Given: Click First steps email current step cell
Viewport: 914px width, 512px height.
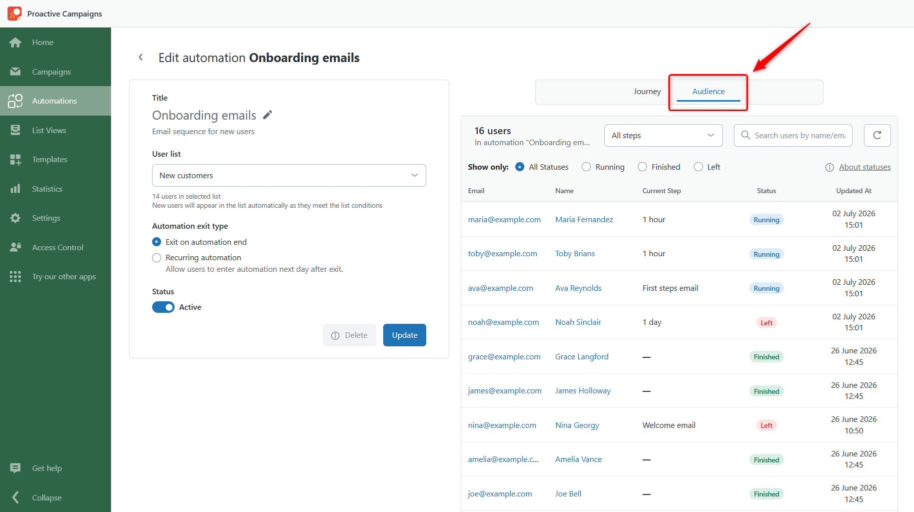Looking at the screenshot, I should pyautogui.click(x=670, y=288).
